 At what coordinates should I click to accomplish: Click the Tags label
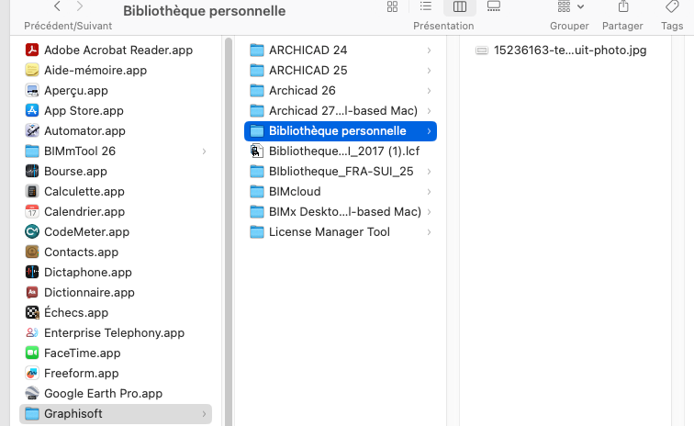pos(672,26)
